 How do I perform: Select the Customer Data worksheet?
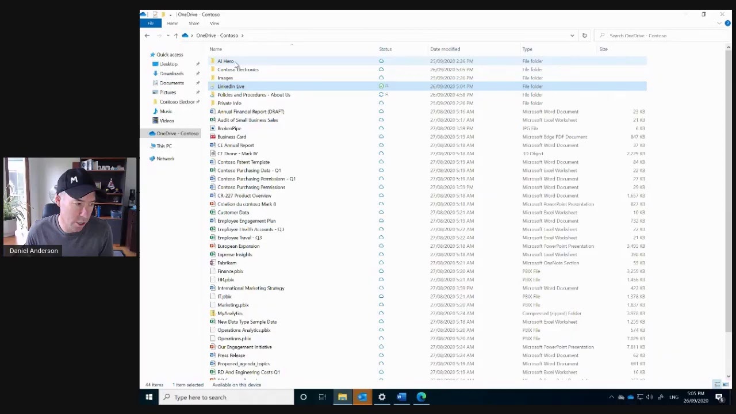(233, 213)
